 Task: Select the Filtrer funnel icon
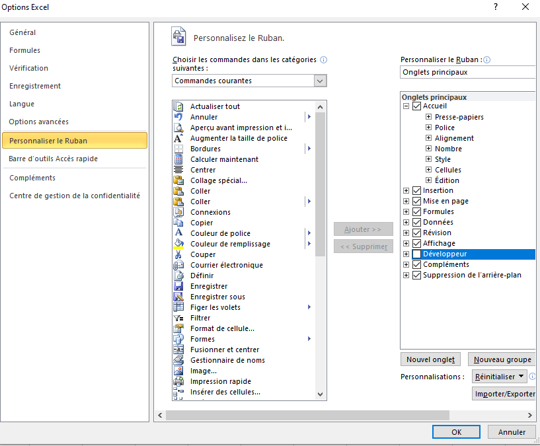click(x=178, y=318)
